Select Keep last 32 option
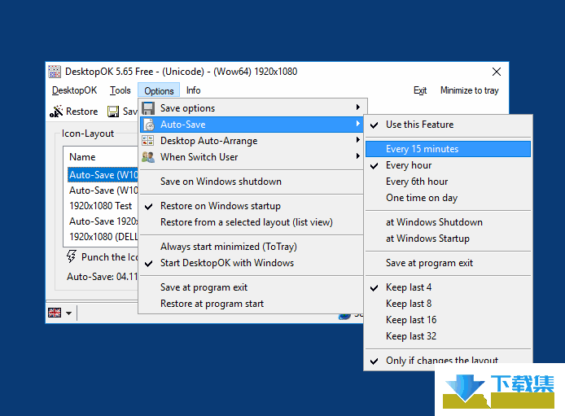Viewport: 565px width, 416px height. coord(448,336)
